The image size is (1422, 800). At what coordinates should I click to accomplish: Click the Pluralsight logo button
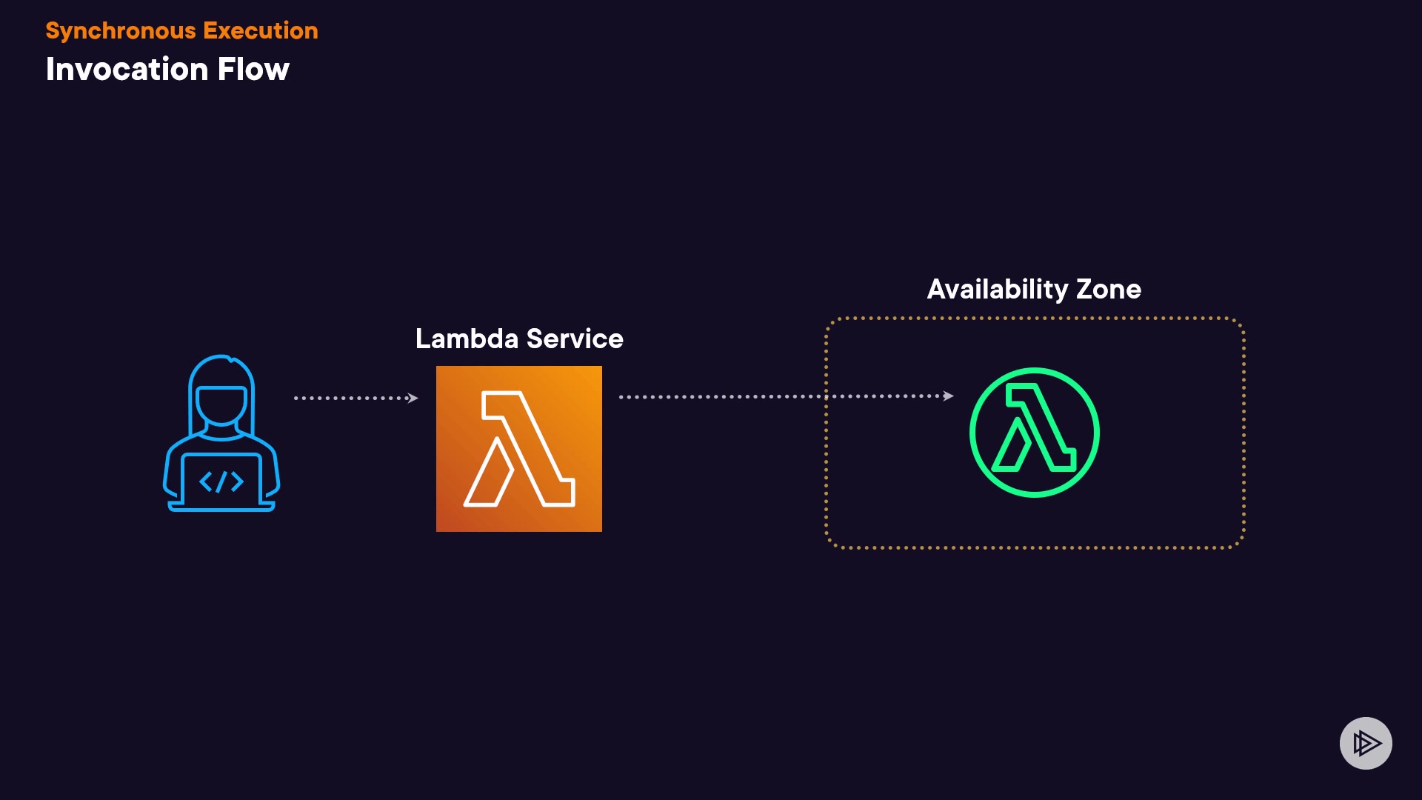click(1366, 743)
